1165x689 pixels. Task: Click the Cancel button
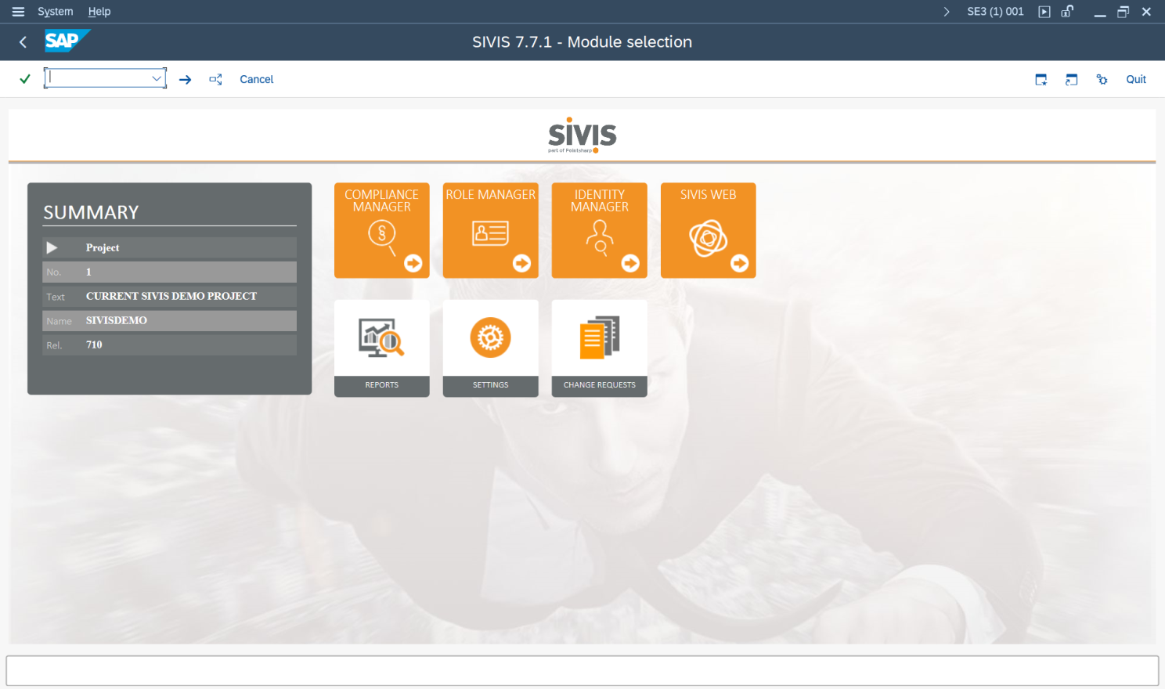pyautogui.click(x=257, y=79)
